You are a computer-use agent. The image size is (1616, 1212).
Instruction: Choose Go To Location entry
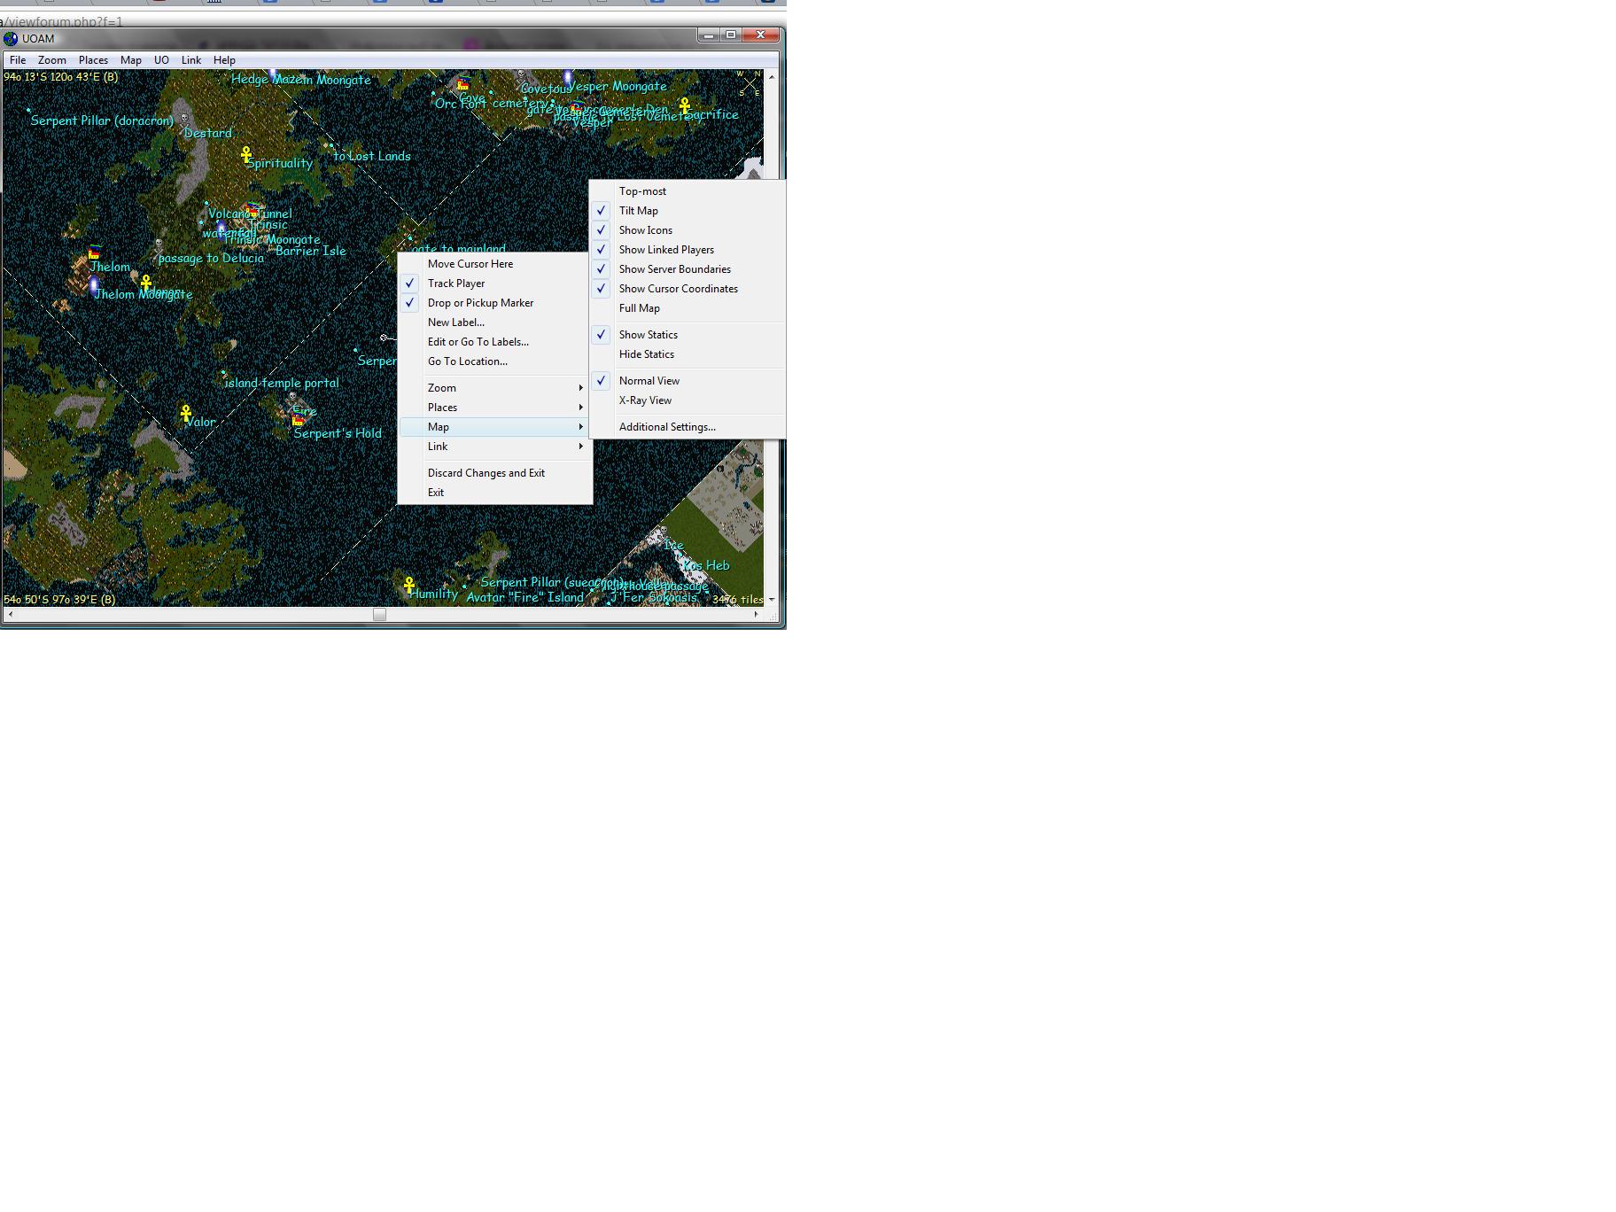467,361
